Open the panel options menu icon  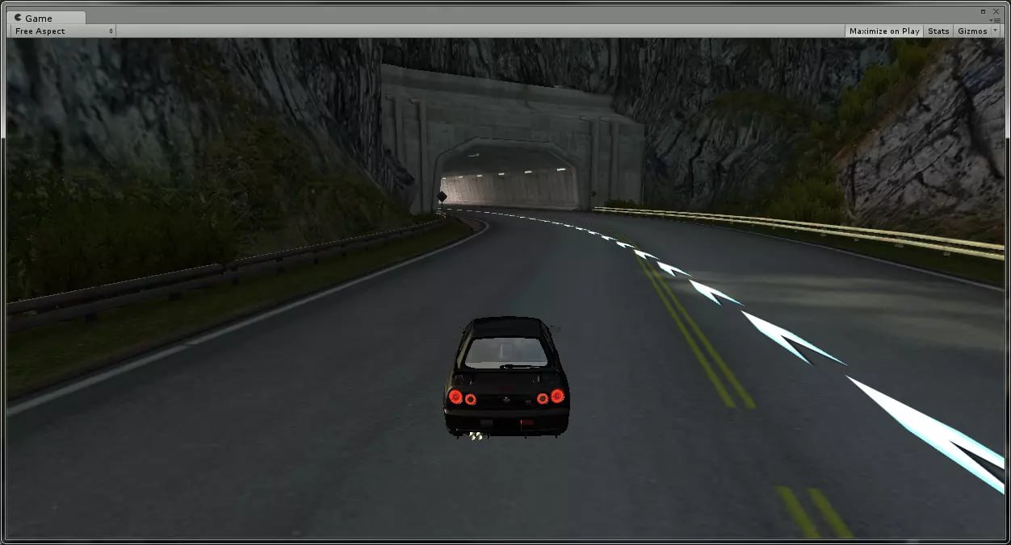pyautogui.click(x=996, y=19)
